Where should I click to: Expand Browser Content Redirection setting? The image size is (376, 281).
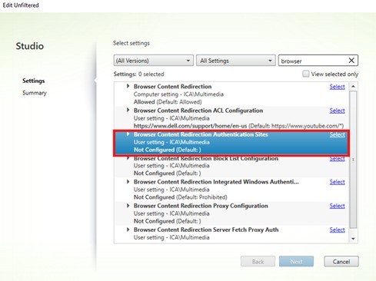tap(128, 86)
